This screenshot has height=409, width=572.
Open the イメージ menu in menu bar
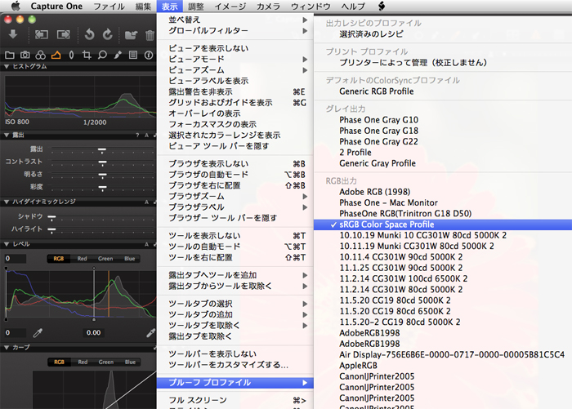[x=230, y=7]
